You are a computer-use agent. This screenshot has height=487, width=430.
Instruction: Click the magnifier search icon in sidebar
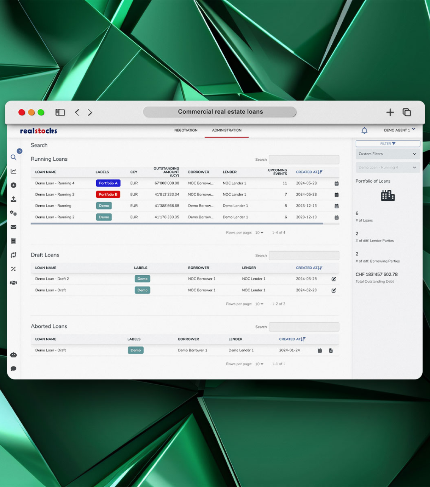13,157
